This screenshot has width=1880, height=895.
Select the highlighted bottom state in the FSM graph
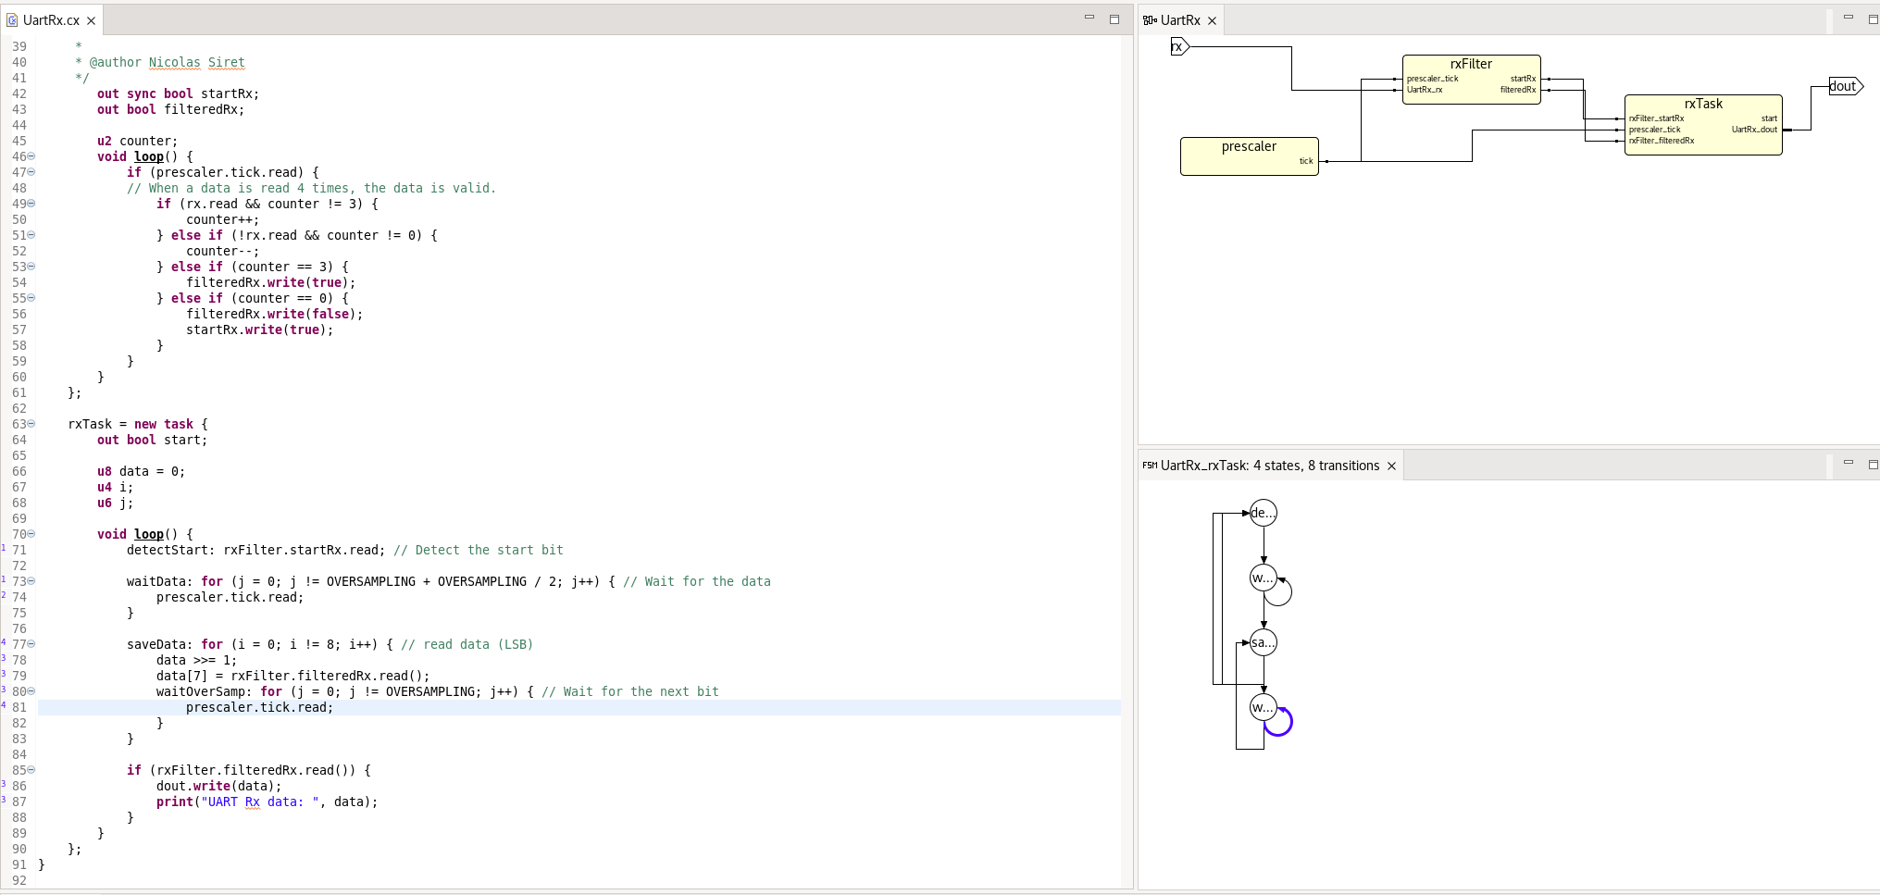[x=1261, y=707]
